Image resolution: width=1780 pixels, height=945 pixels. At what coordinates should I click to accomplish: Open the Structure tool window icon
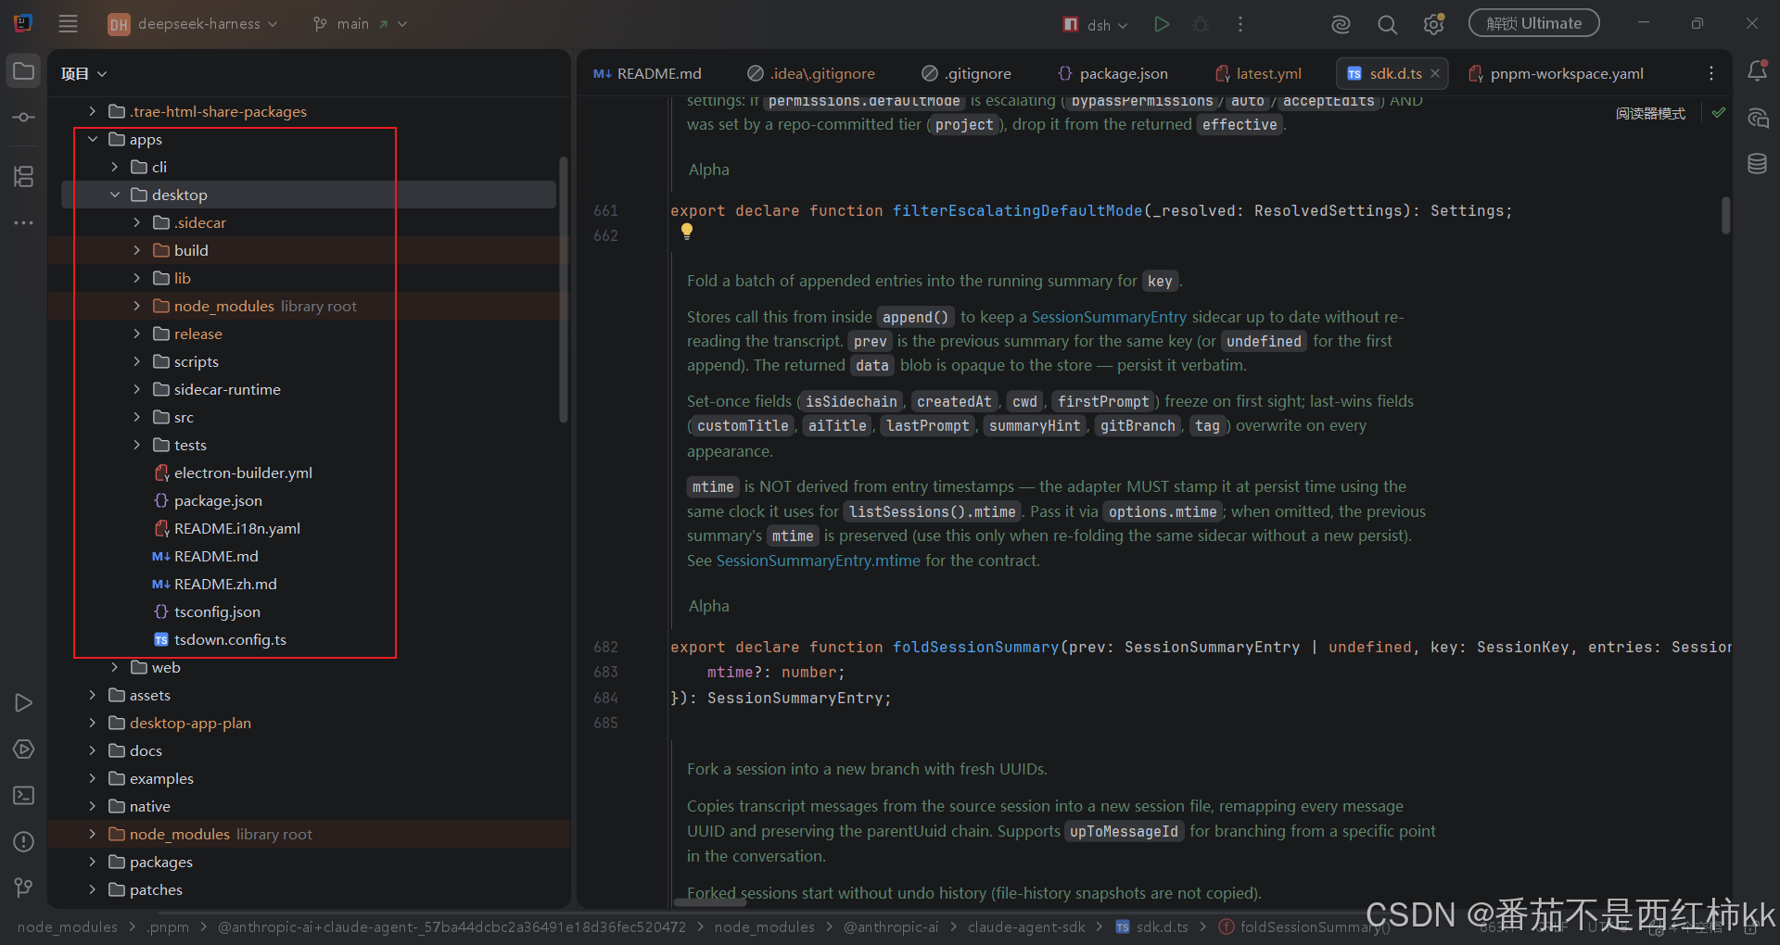click(x=24, y=176)
